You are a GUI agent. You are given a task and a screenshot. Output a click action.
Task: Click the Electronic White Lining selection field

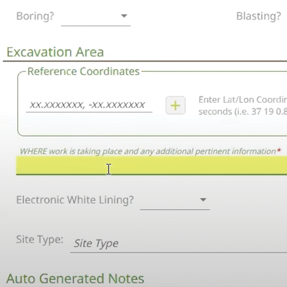(170, 200)
